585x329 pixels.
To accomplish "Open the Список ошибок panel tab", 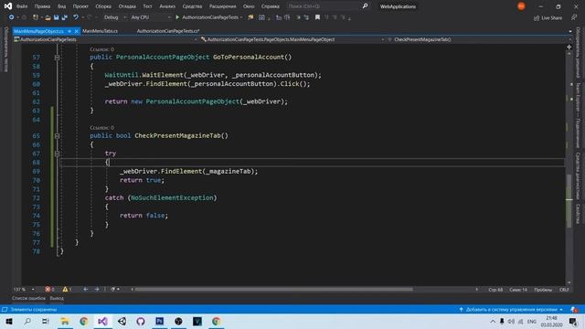I will (x=28, y=299).
